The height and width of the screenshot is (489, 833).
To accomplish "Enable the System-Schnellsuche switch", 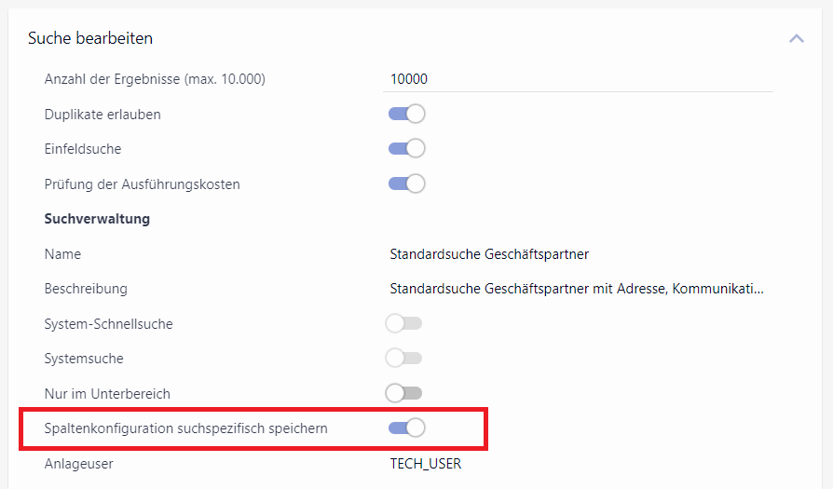I will 403,324.
